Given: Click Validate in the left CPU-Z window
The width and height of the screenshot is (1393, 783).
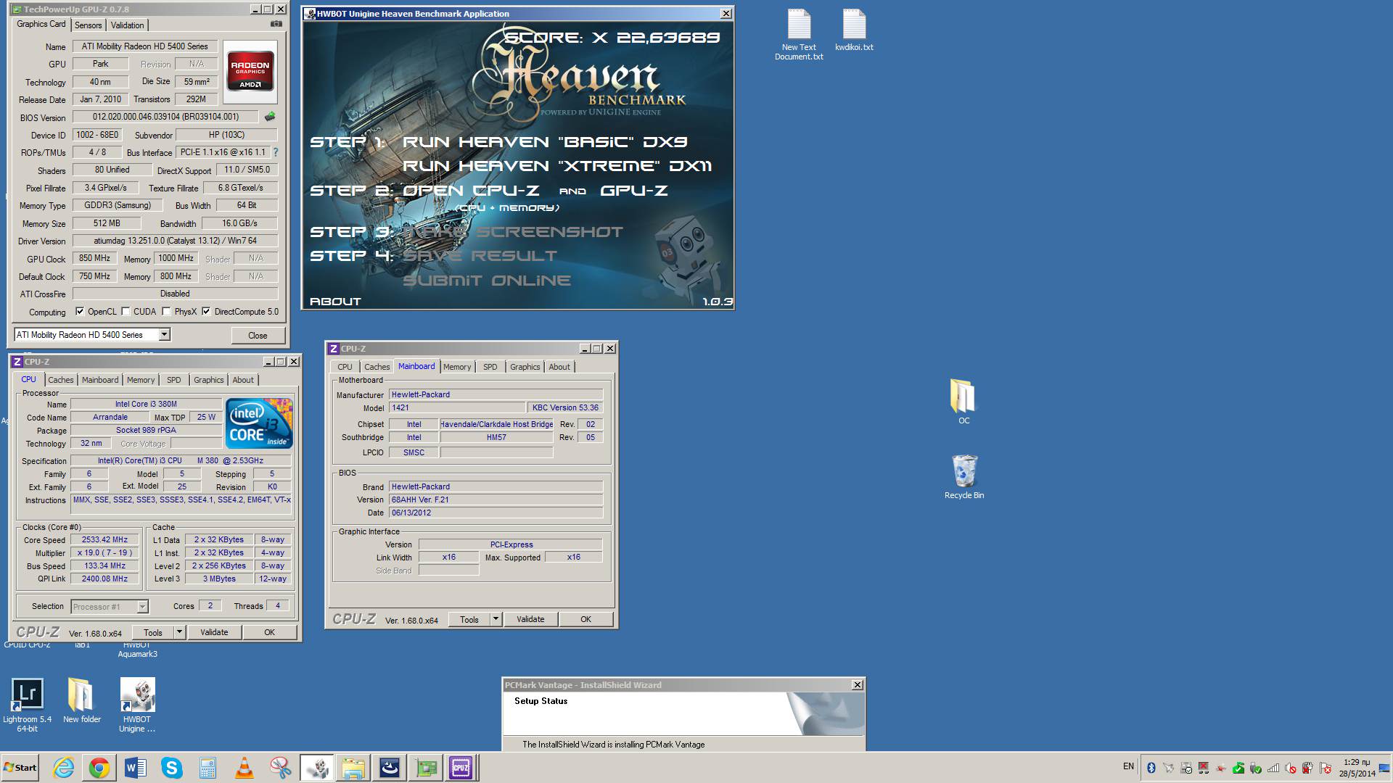Looking at the screenshot, I should [x=214, y=632].
